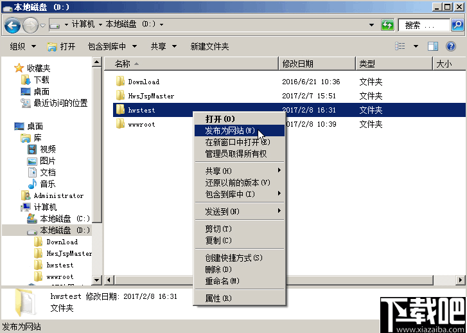Click the horizontal scrollbar right arrow

[461, 280]
